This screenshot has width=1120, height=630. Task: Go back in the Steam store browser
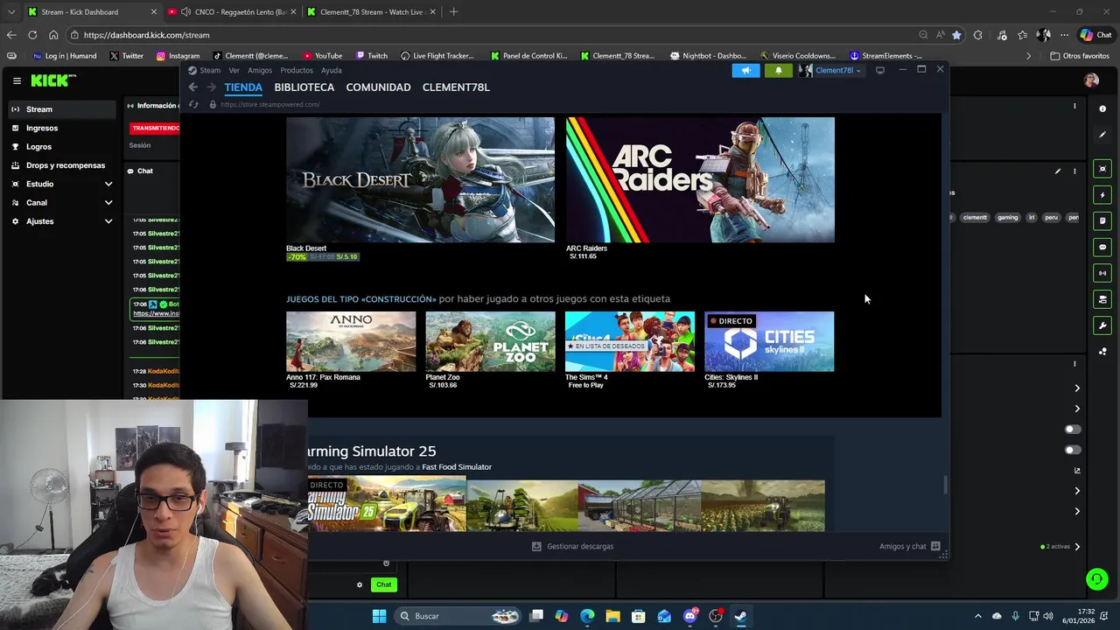coord(193,87)
